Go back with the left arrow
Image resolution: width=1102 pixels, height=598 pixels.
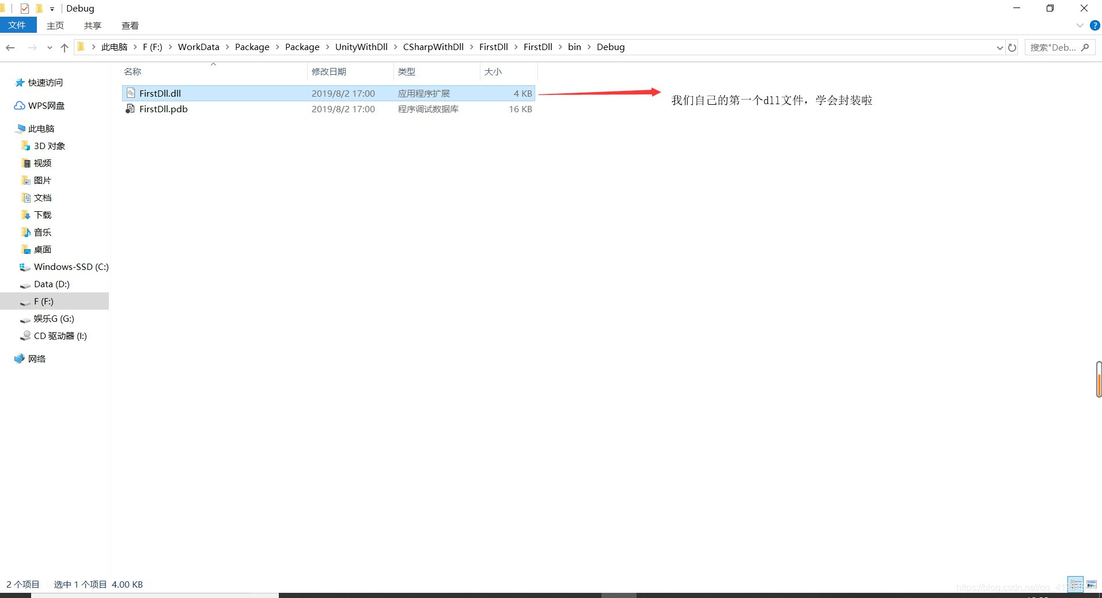[10, 47]
